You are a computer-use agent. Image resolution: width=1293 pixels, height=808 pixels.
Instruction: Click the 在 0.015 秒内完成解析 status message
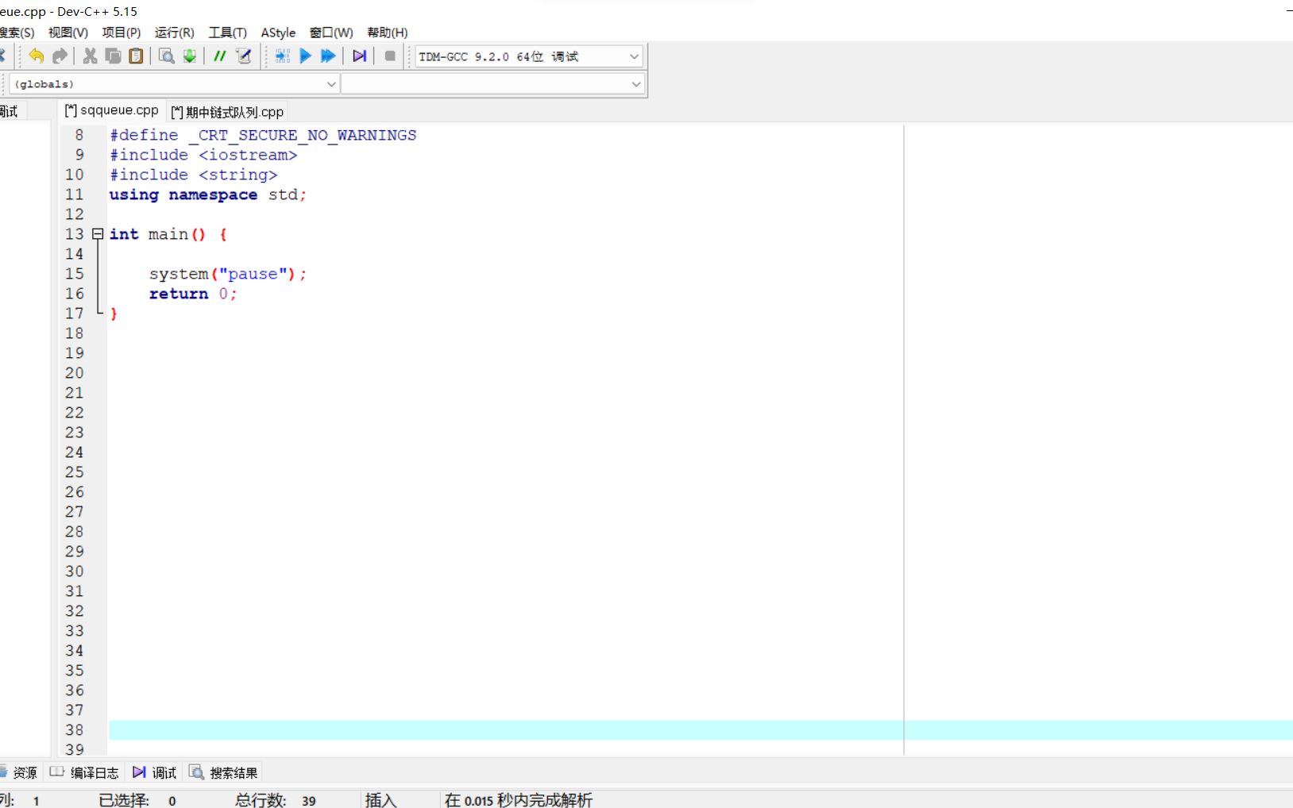click(519, 800)
